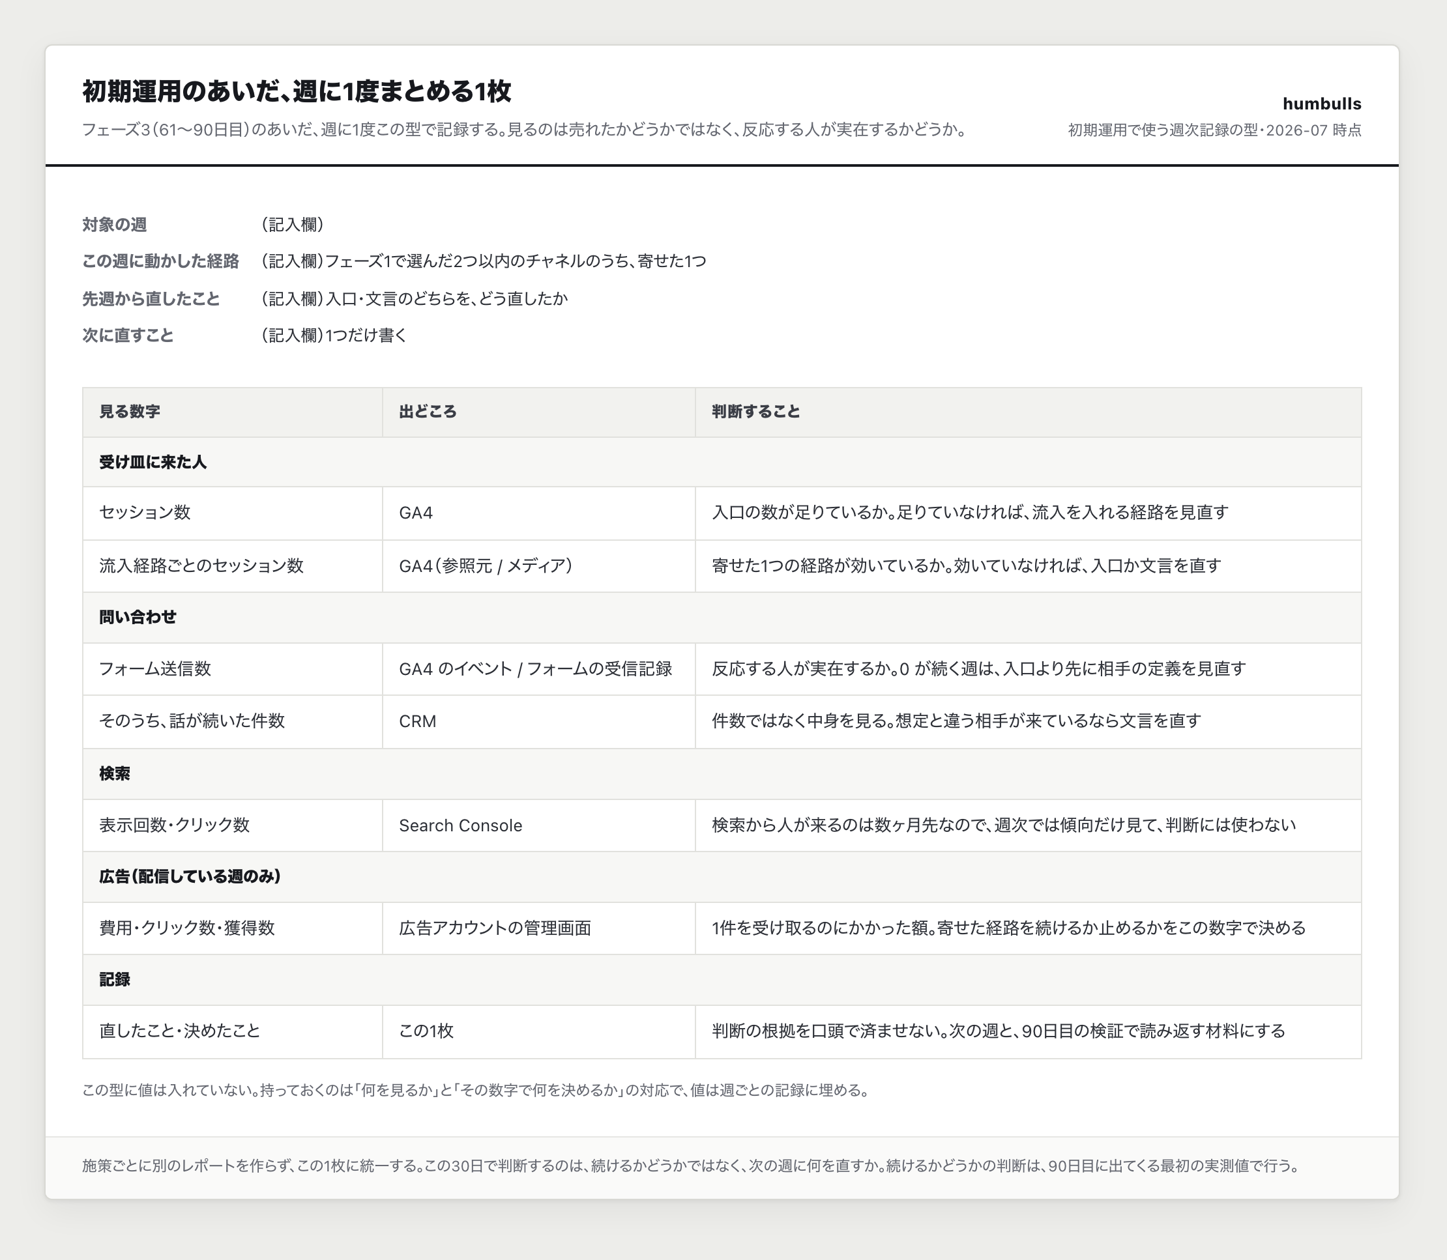The image size is (1447, 1260).
Task: Click the judgment text starting 入口の数が足りているか
Action: click(970, 513)
